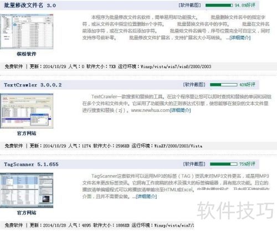Open the TextCrawler 3.0.0.2 title link
The width and height of the screenshot is (277, 231).
[33, 85]
